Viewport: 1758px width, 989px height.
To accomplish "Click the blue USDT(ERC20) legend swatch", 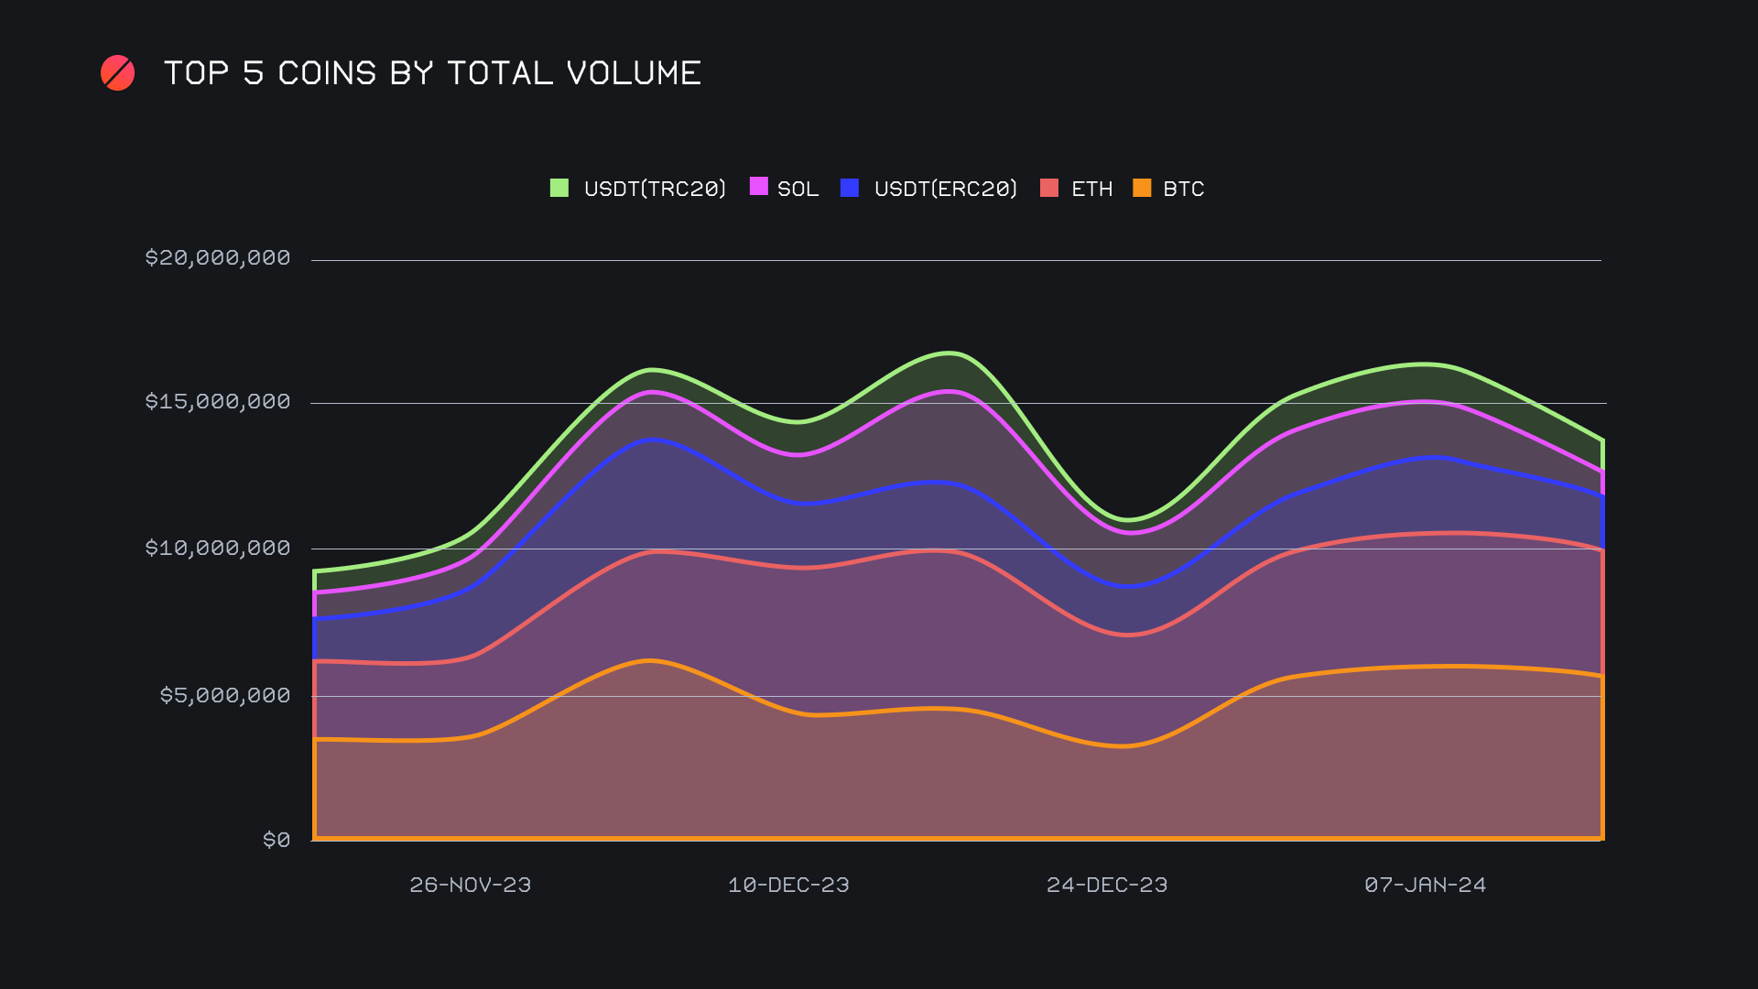I will pyautogui.click(x=850, y=188).
